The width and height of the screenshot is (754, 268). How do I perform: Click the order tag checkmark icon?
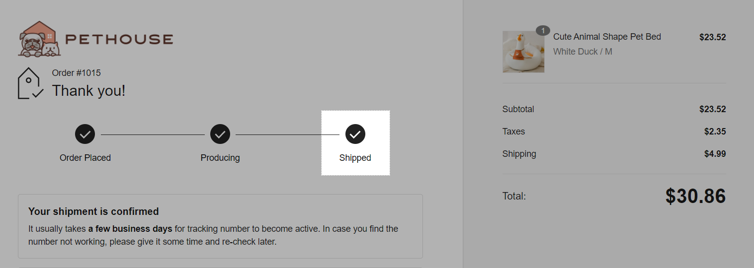tap(30, 83)
